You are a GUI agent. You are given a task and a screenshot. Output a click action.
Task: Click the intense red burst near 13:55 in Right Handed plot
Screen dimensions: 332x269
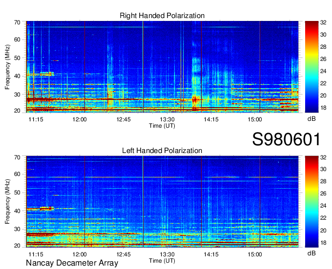(195, 99)
